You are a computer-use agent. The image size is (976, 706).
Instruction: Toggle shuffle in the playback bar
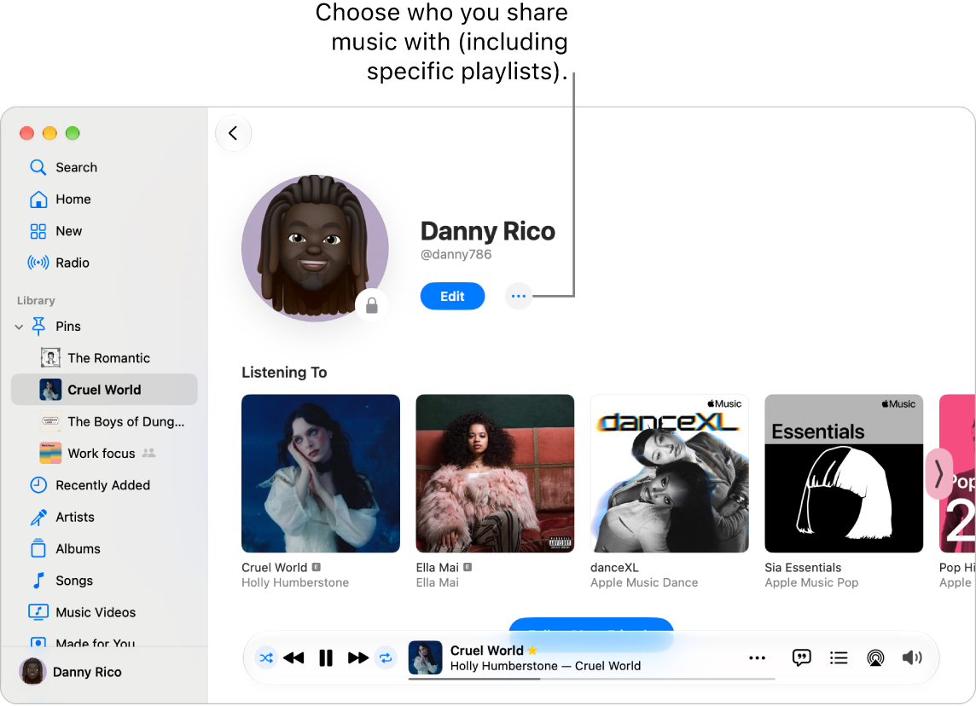tap(266, 657)
